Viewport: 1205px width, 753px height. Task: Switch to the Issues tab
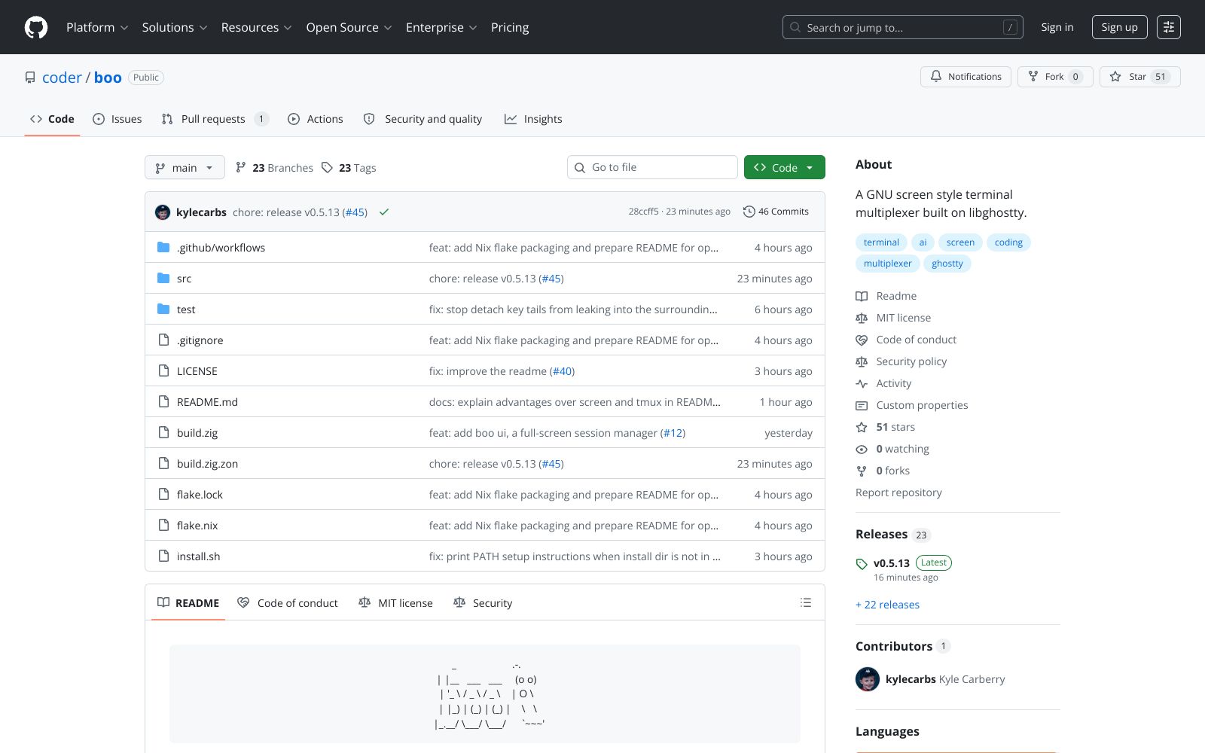point(117,119)
